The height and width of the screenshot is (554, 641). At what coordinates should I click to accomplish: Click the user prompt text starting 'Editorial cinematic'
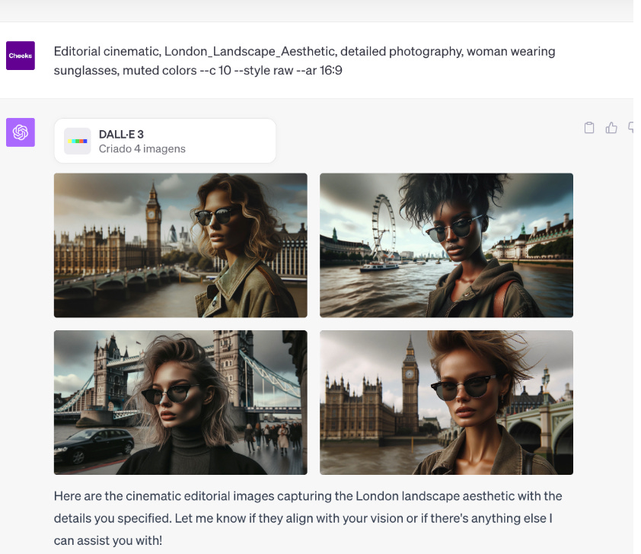(x=305, y=61)
